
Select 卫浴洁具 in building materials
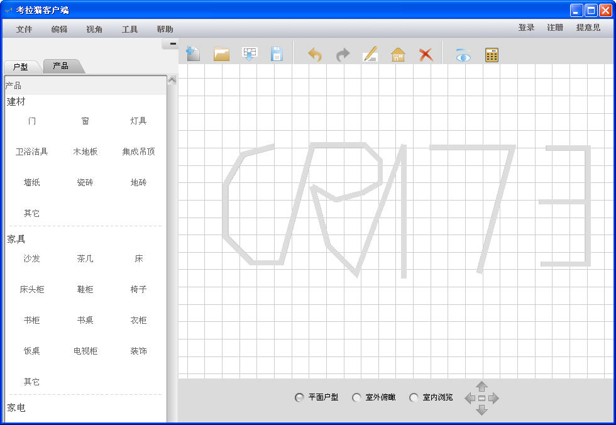pos(32,152)
